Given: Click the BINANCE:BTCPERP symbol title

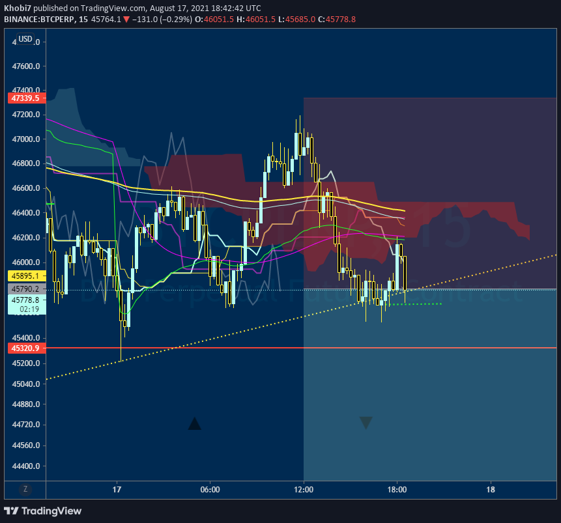Looking at the screenshot, I should click(x=39, y=20).
